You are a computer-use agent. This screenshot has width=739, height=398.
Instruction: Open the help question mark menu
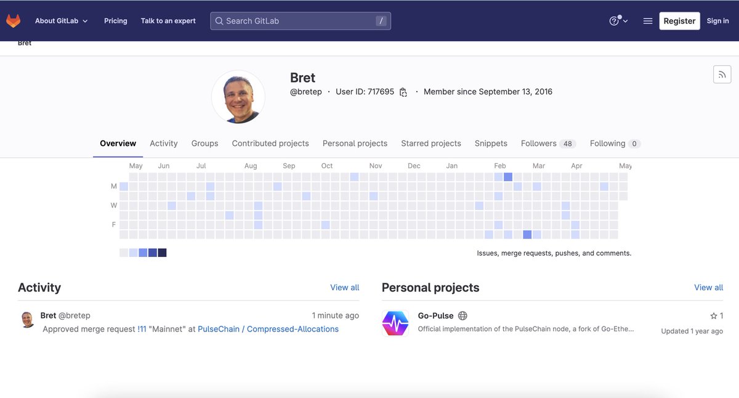[x=613, y=20]
